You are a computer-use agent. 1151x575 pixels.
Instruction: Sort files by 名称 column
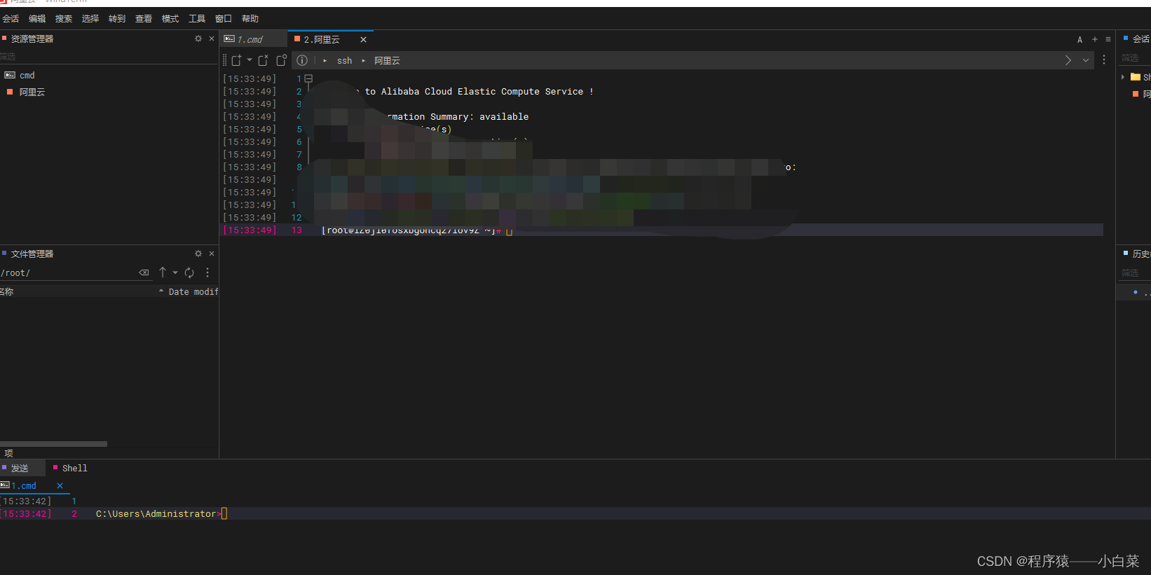click(81, 291)
